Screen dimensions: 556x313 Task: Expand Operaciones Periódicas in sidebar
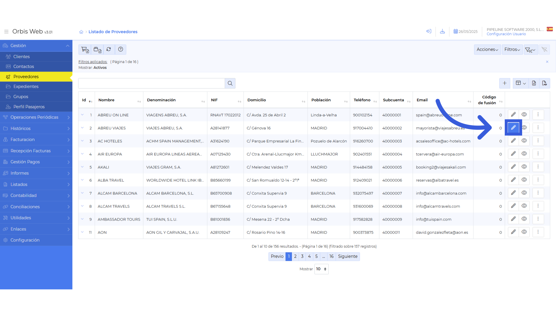click(36, 117)
